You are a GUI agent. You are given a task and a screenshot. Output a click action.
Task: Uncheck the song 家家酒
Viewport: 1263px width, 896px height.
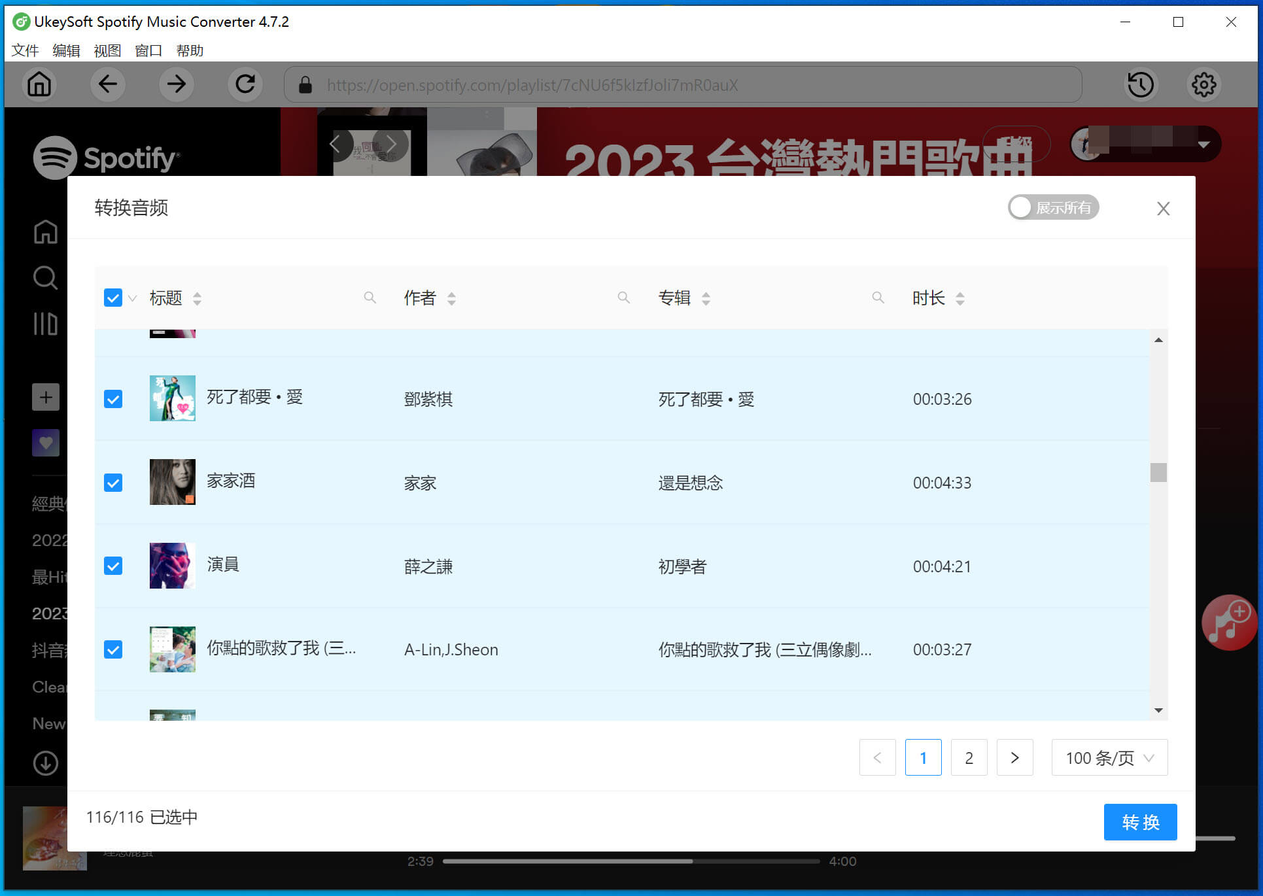pos(113,483)
